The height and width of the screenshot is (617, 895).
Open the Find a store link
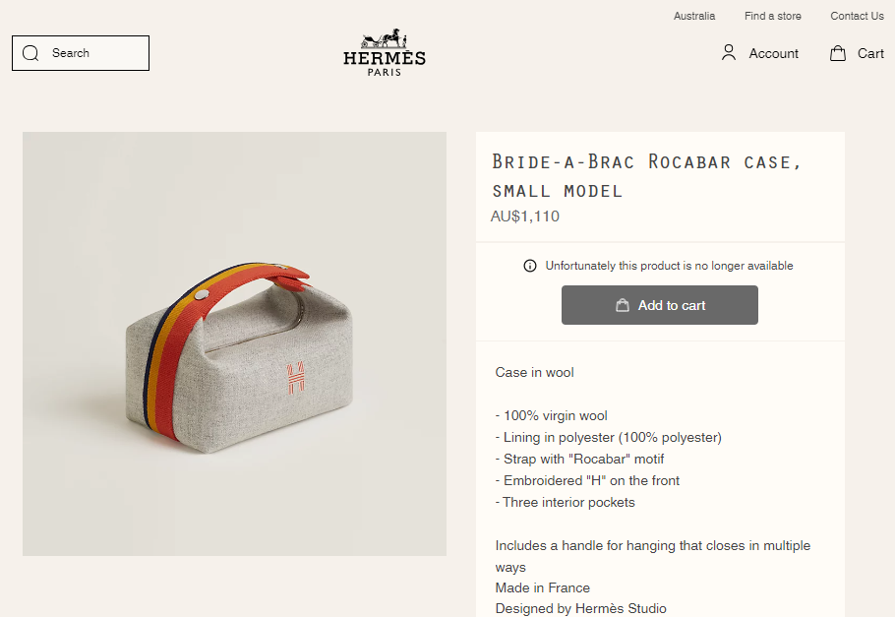click(772, 16)
